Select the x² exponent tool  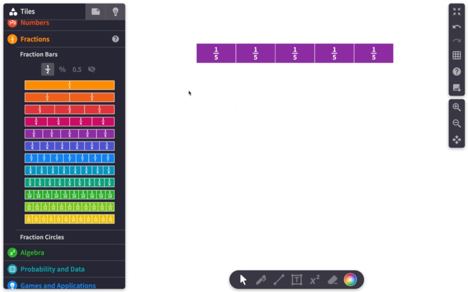point(314,279)
